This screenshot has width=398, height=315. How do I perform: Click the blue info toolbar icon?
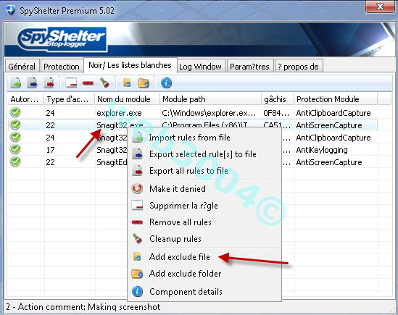click(166, 83)
